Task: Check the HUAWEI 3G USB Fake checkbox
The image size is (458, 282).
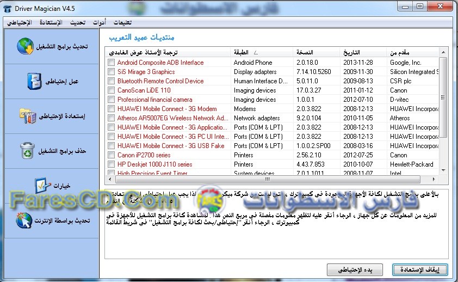Action: [x=111, y=146]
